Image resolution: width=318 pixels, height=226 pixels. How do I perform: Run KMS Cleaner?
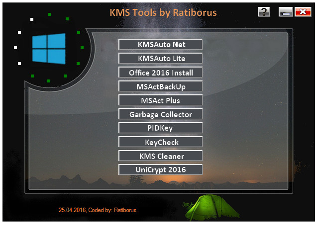pyautogui.click(x=160, y=156)
